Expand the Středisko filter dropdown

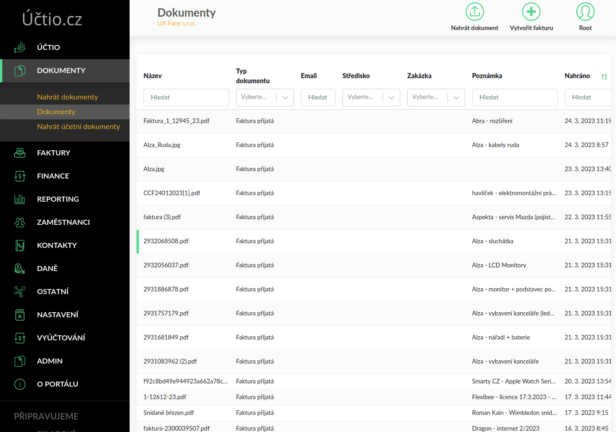click(371, 98)
